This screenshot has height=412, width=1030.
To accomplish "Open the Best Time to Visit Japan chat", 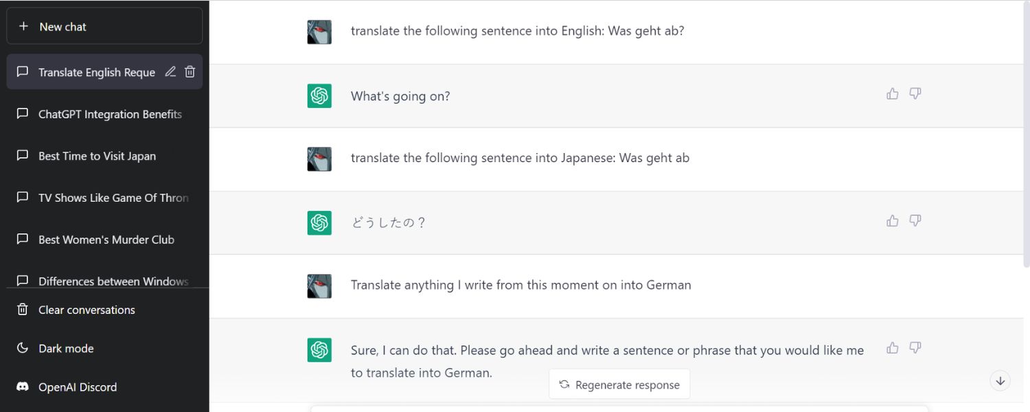I will tap(96, 156).
